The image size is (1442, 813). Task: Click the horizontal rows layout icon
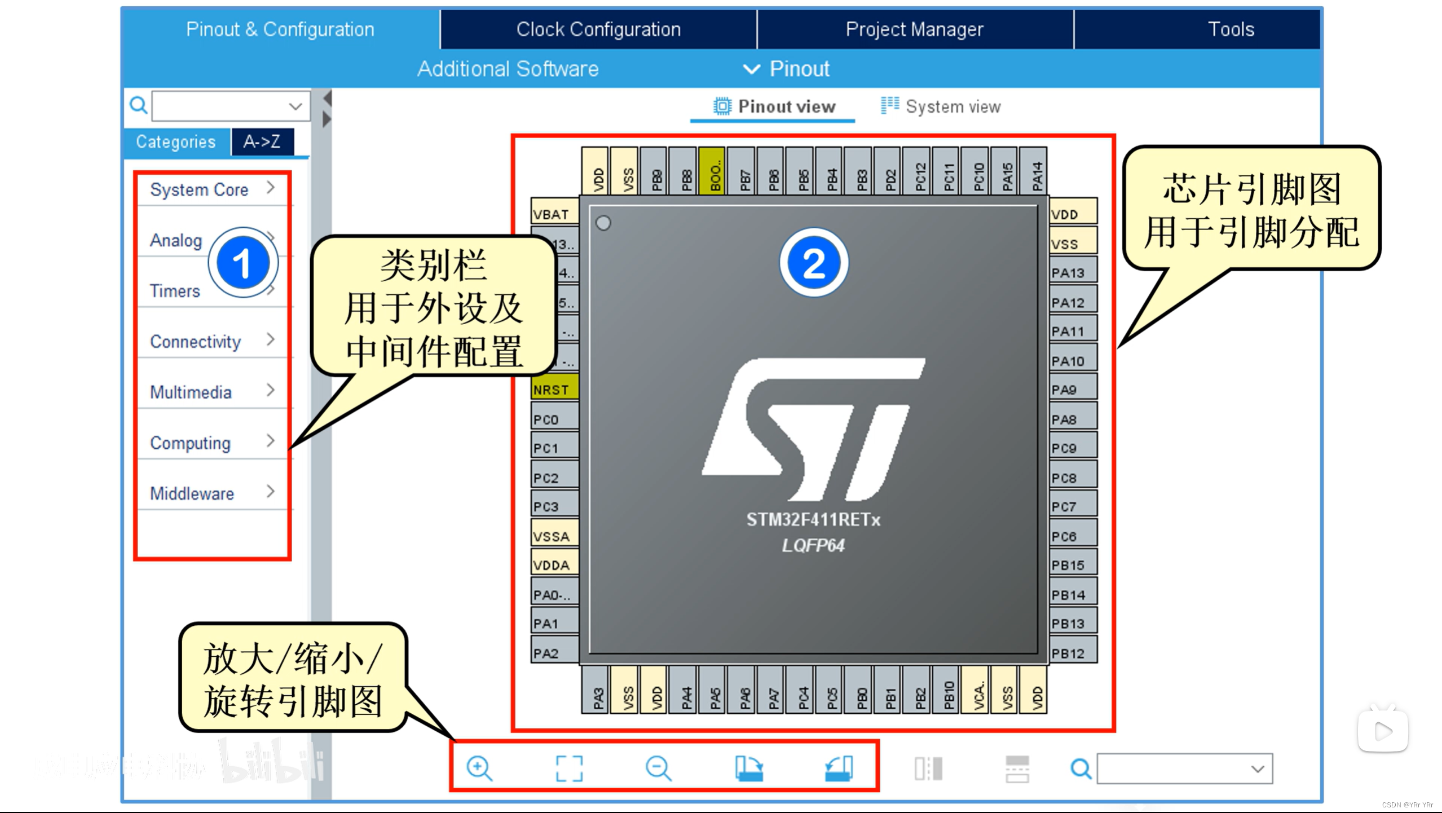pyautogui.click(x=1017, y=769)
